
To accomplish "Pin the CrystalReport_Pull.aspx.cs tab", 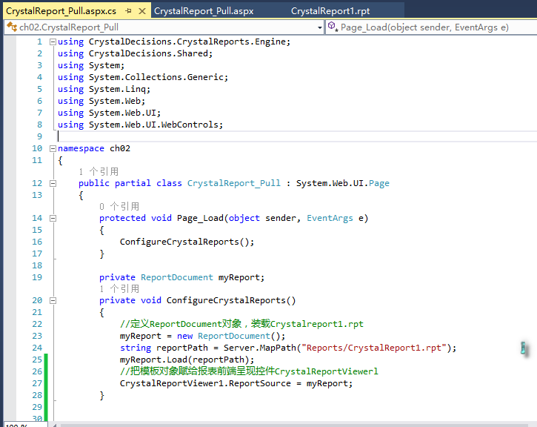I will 128,11.
